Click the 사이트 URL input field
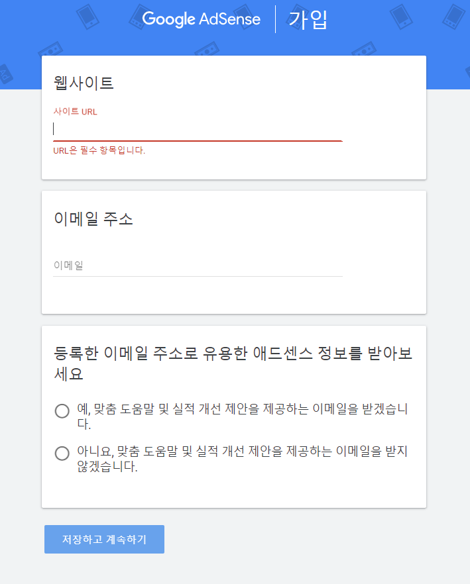 198,129
